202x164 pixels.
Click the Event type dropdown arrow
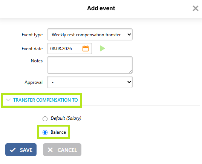[129, 34]
